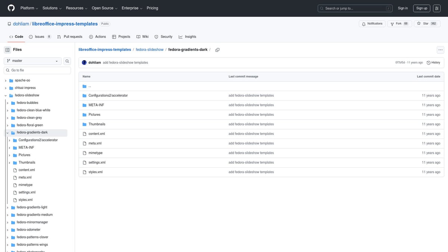Fork the repository

click(x=399, y=24)
